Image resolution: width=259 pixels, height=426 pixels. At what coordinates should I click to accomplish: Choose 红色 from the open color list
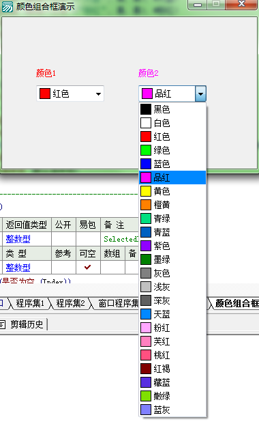pos(172,137)
